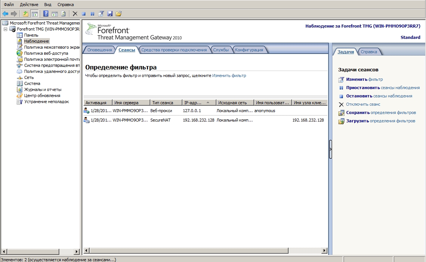Click the Центр обновления tree icon

20,96
